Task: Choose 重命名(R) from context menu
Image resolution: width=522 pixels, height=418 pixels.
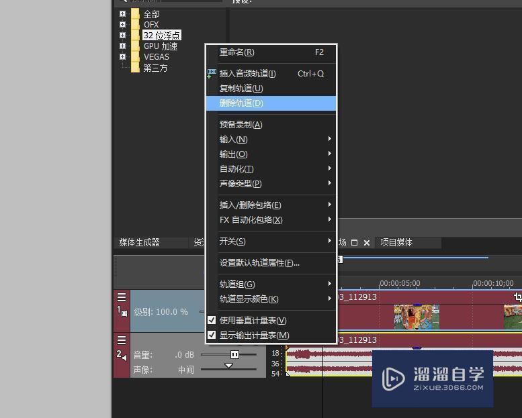Action: [x=271, y=52]
